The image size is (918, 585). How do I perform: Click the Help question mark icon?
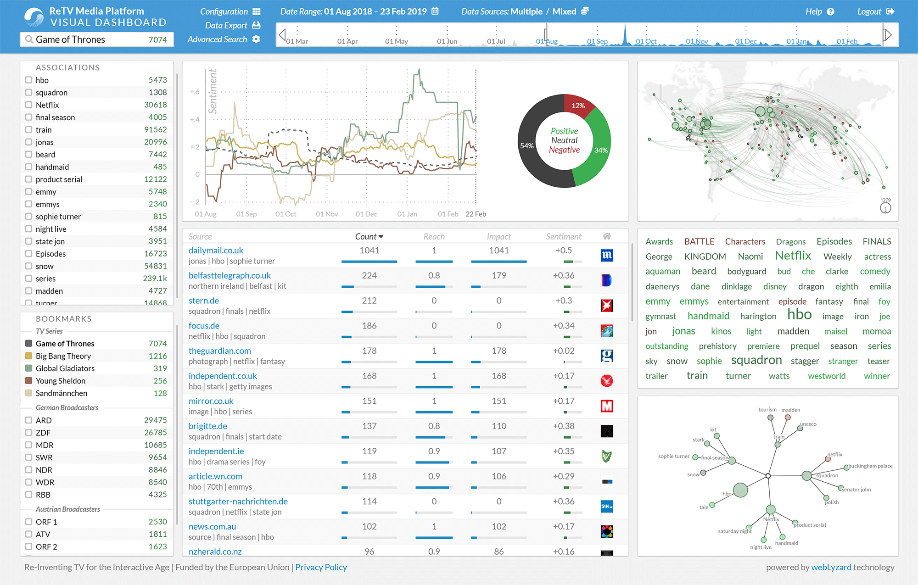tap(831, 12)
